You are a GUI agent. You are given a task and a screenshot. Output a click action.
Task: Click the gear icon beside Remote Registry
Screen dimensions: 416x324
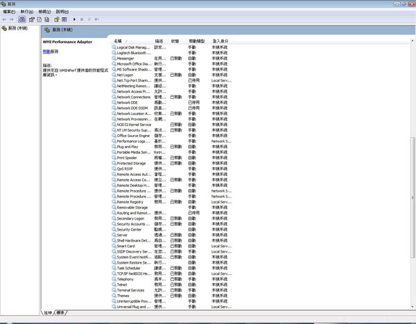tap(114, 202)
